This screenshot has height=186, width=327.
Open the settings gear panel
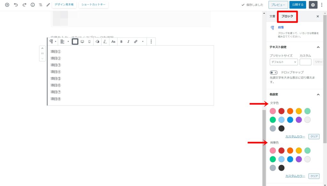click(313, 5)
